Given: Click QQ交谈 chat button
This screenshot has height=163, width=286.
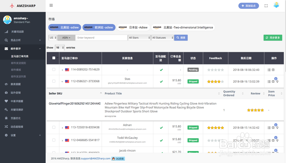Looking at the screenshot, I should point(118,159).
